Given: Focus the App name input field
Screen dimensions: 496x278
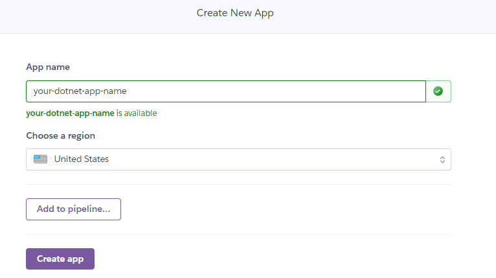Looking at the screenshot, I should click(226, 91).
